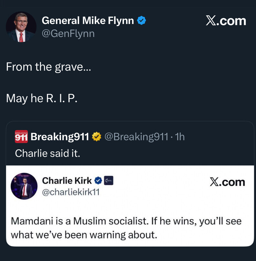Click the X.com logo inside the Charlie Kirk screenshot
Viewport: 256px width, 261px height.
pos(227,182)
